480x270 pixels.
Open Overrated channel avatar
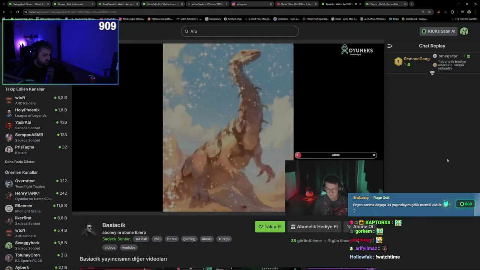(x=9, y=183)
